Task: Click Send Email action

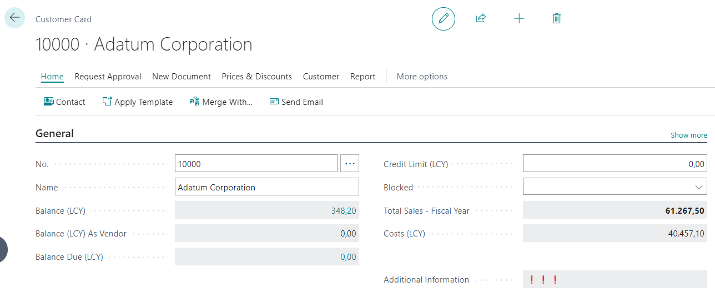Action: tap(296, 102)
